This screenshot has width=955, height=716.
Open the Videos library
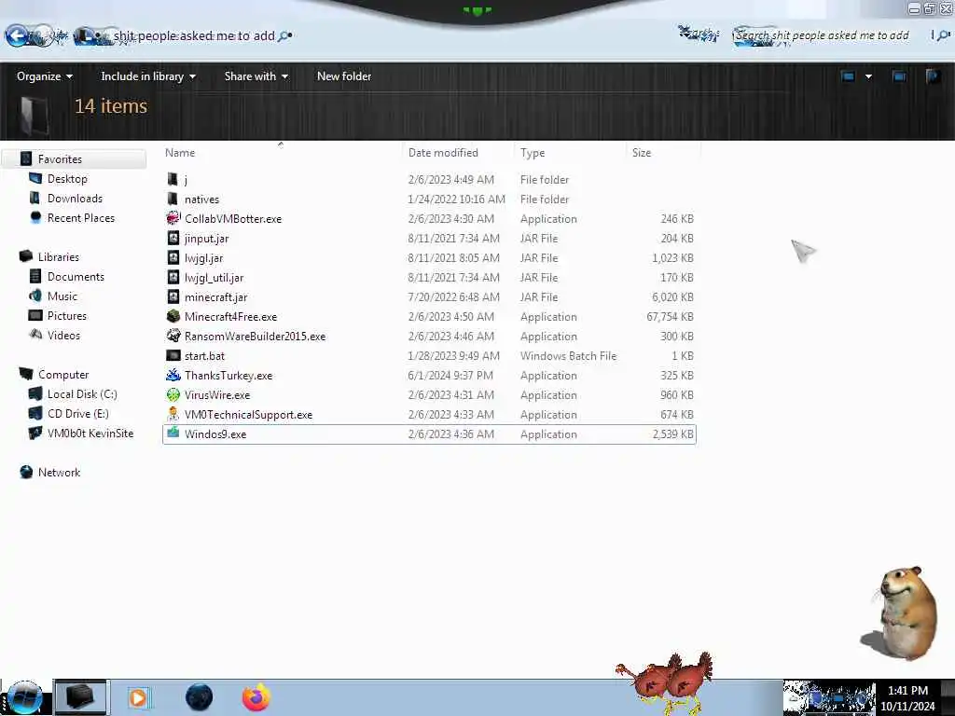pyautogui.click(x=63, y=335)
